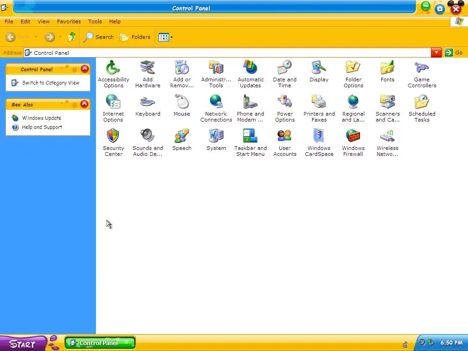
Task: Open Printers and Faxes icon
Action: point(319,108)
